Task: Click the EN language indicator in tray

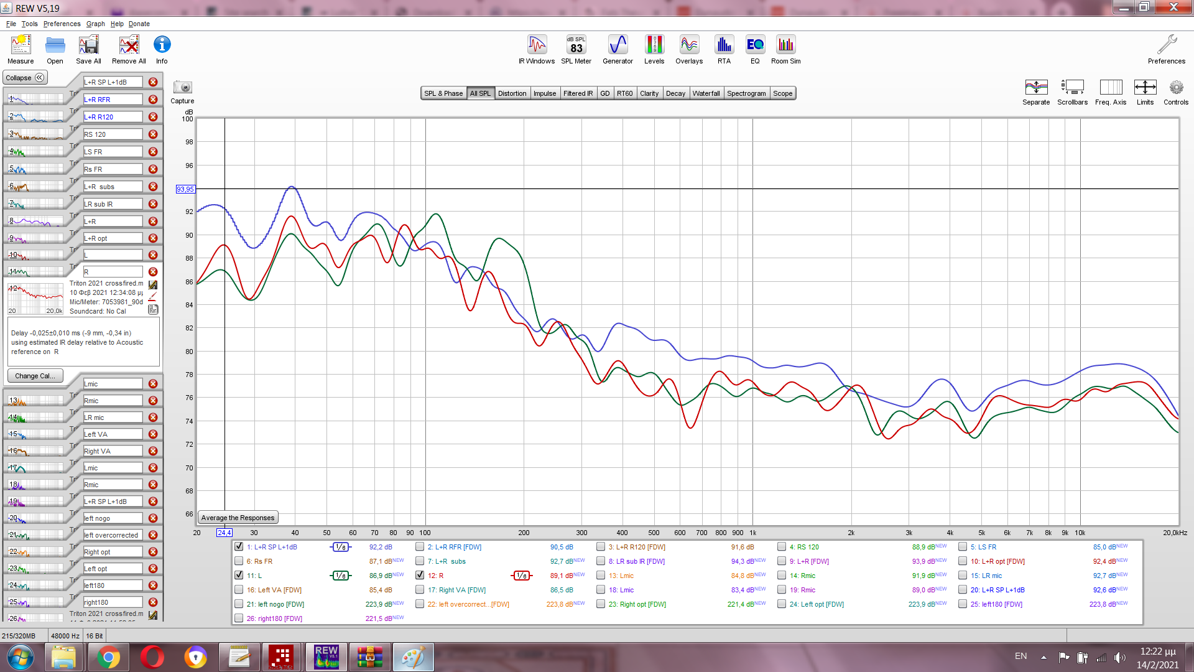Action: 1020,656
